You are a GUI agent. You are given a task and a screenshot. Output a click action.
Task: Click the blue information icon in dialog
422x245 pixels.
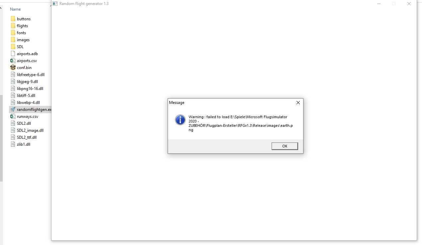(180, 120)
